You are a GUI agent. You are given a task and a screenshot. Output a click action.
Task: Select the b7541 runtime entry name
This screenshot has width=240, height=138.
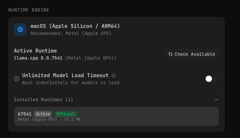coord(25,114)
